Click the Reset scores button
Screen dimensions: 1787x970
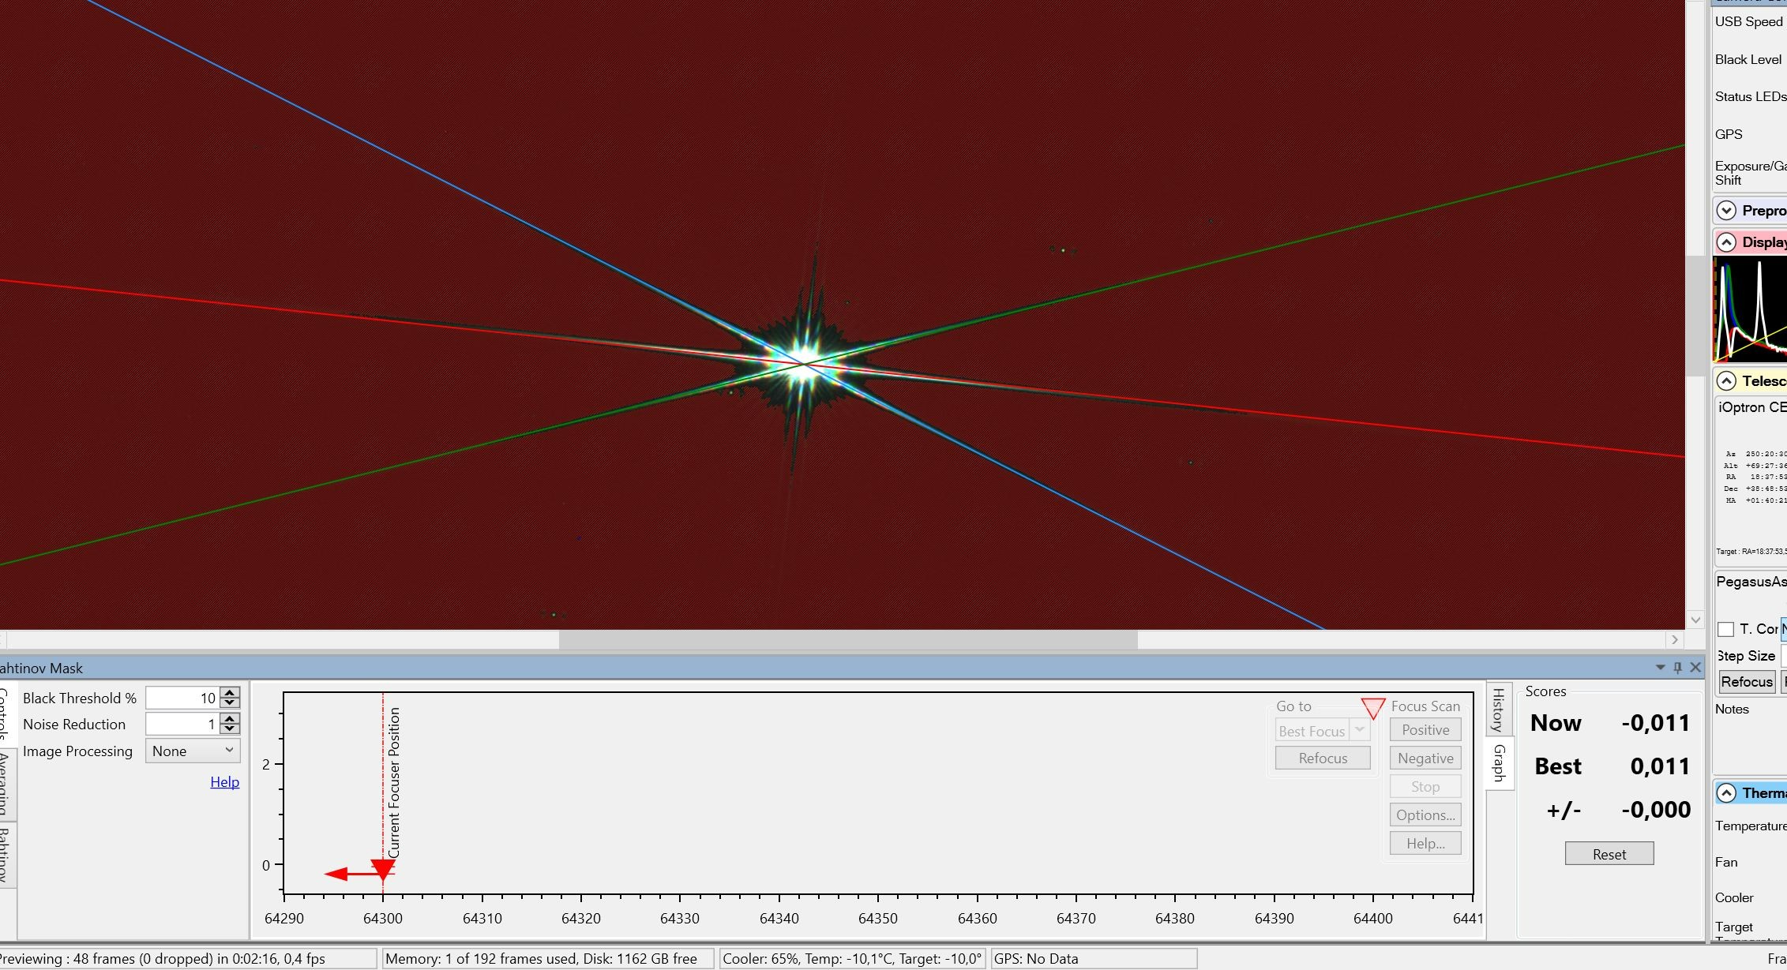1609,853
